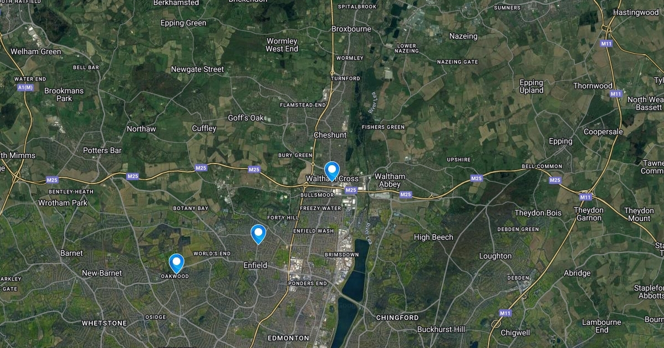Click the M25 badge near Bell Common
Viewport: 664px width, 348px height.
click(555, 180)
